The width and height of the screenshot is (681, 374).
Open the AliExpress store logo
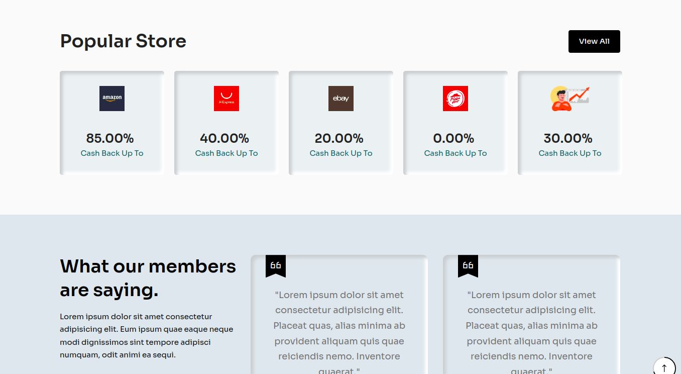226,99
